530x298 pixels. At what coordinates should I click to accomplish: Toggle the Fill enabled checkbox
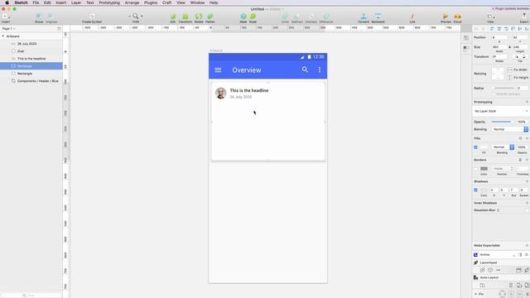[x=475, y=147]
